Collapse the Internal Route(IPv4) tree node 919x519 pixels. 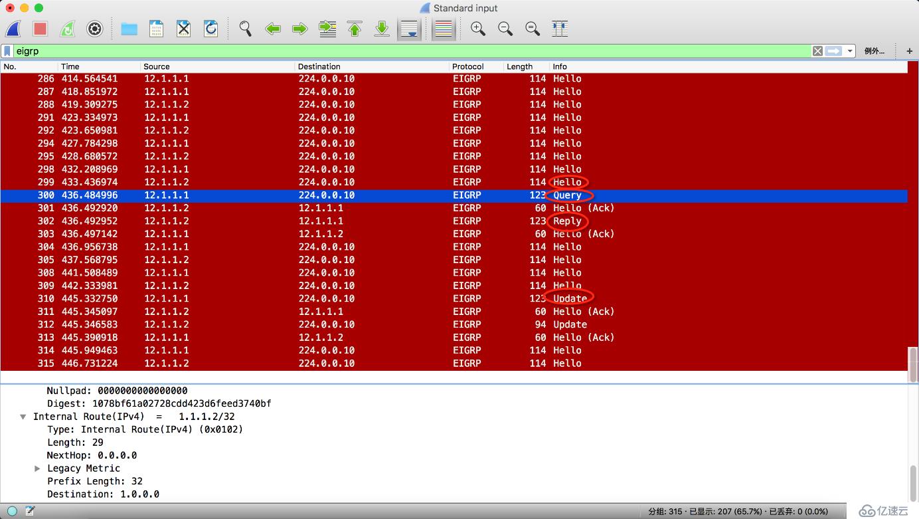pos(23,417)
